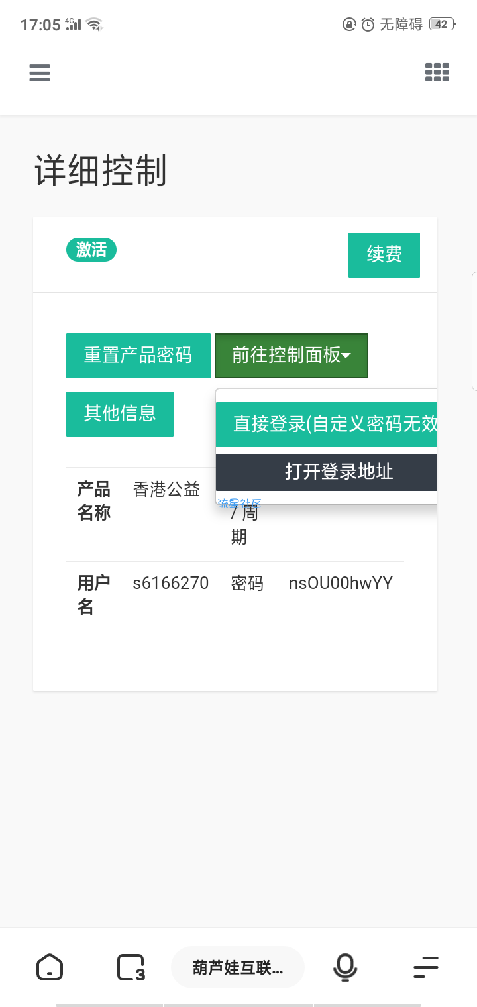
Task: Tap the alarm clock icon in status bar
Action: 368,25
